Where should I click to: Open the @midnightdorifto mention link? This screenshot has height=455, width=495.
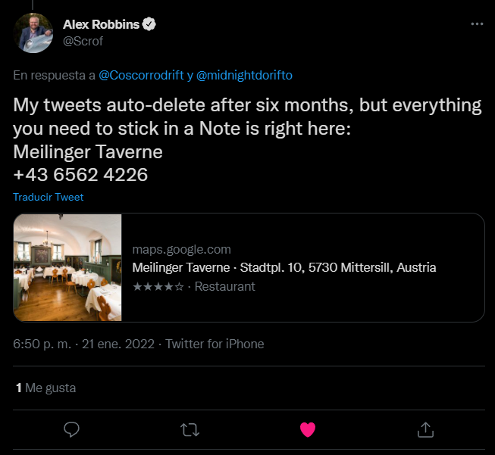[x=244, y=76]
